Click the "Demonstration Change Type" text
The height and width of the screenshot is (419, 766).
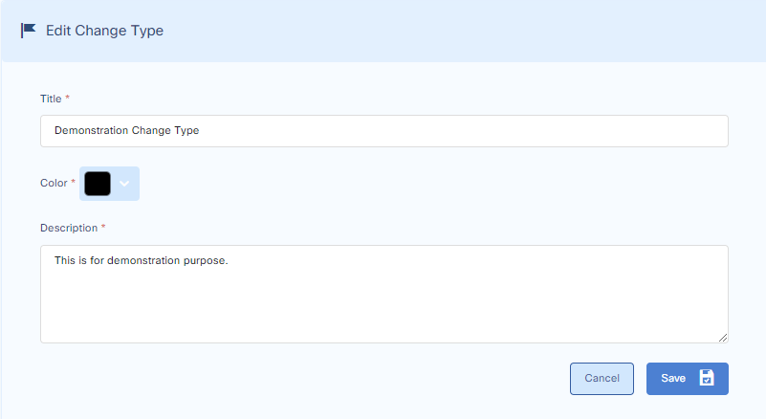tap(126, 130)
